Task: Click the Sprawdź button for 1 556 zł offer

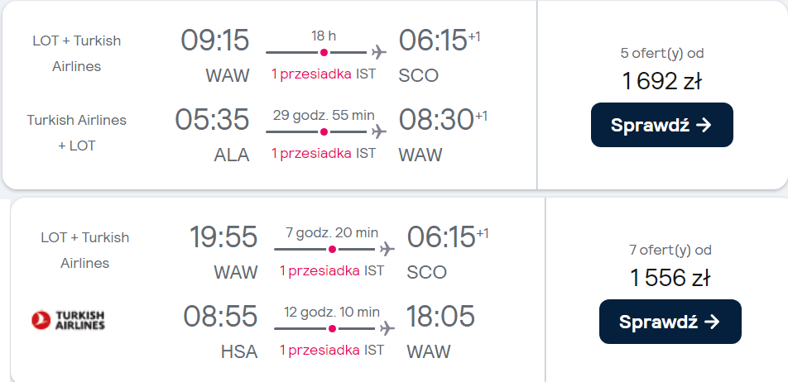Action: coord(670,322)
